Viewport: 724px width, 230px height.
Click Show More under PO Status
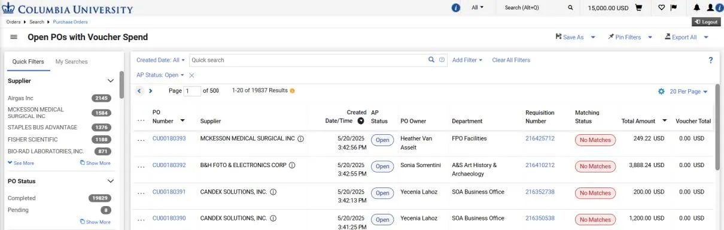click(x=95, y=222)
